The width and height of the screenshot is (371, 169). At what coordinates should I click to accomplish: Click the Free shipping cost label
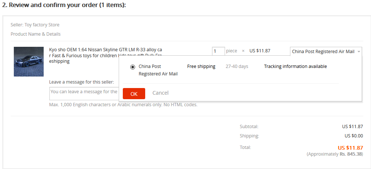(x=201, y=66)
